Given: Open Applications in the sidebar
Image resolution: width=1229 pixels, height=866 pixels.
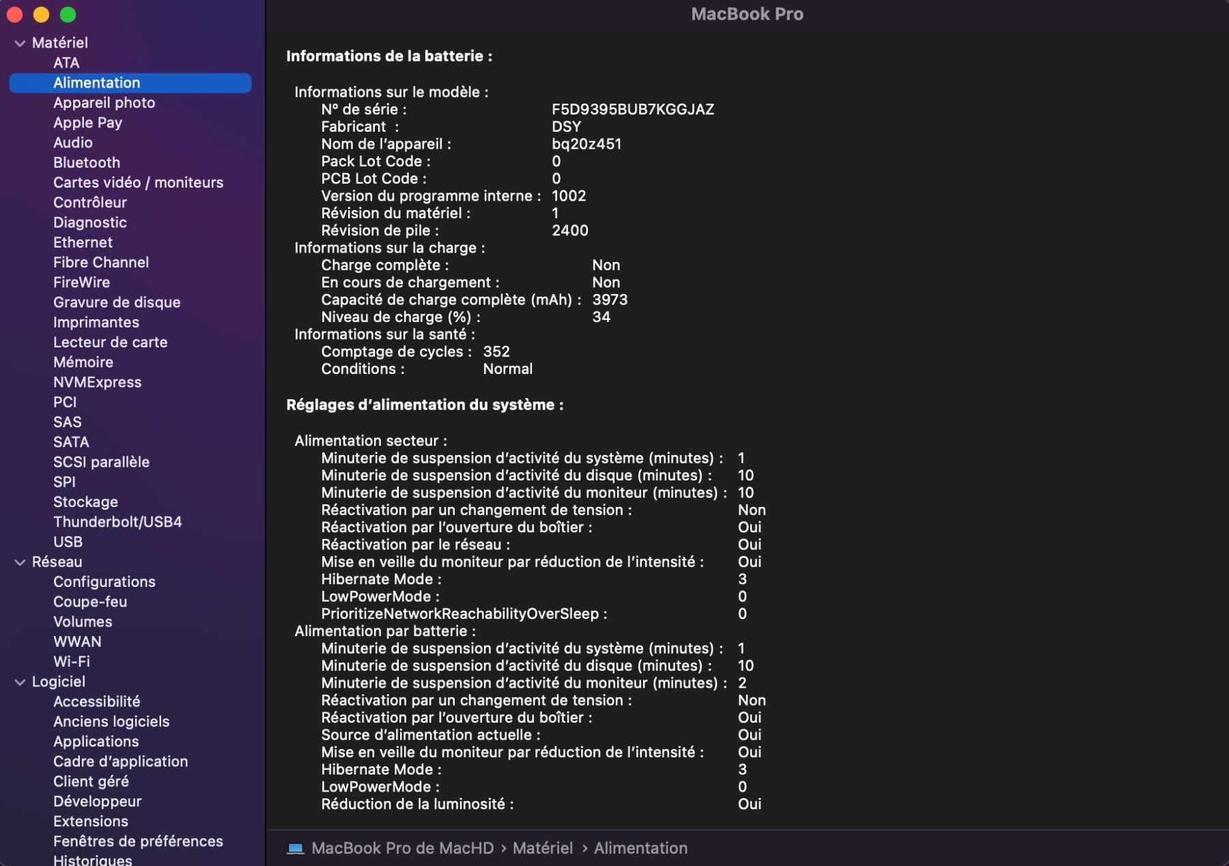Looking at the screenshot, I should (x=96, y=741).
